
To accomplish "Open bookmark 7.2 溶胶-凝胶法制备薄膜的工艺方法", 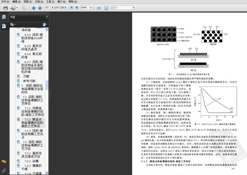I will (x=32, y=145).
